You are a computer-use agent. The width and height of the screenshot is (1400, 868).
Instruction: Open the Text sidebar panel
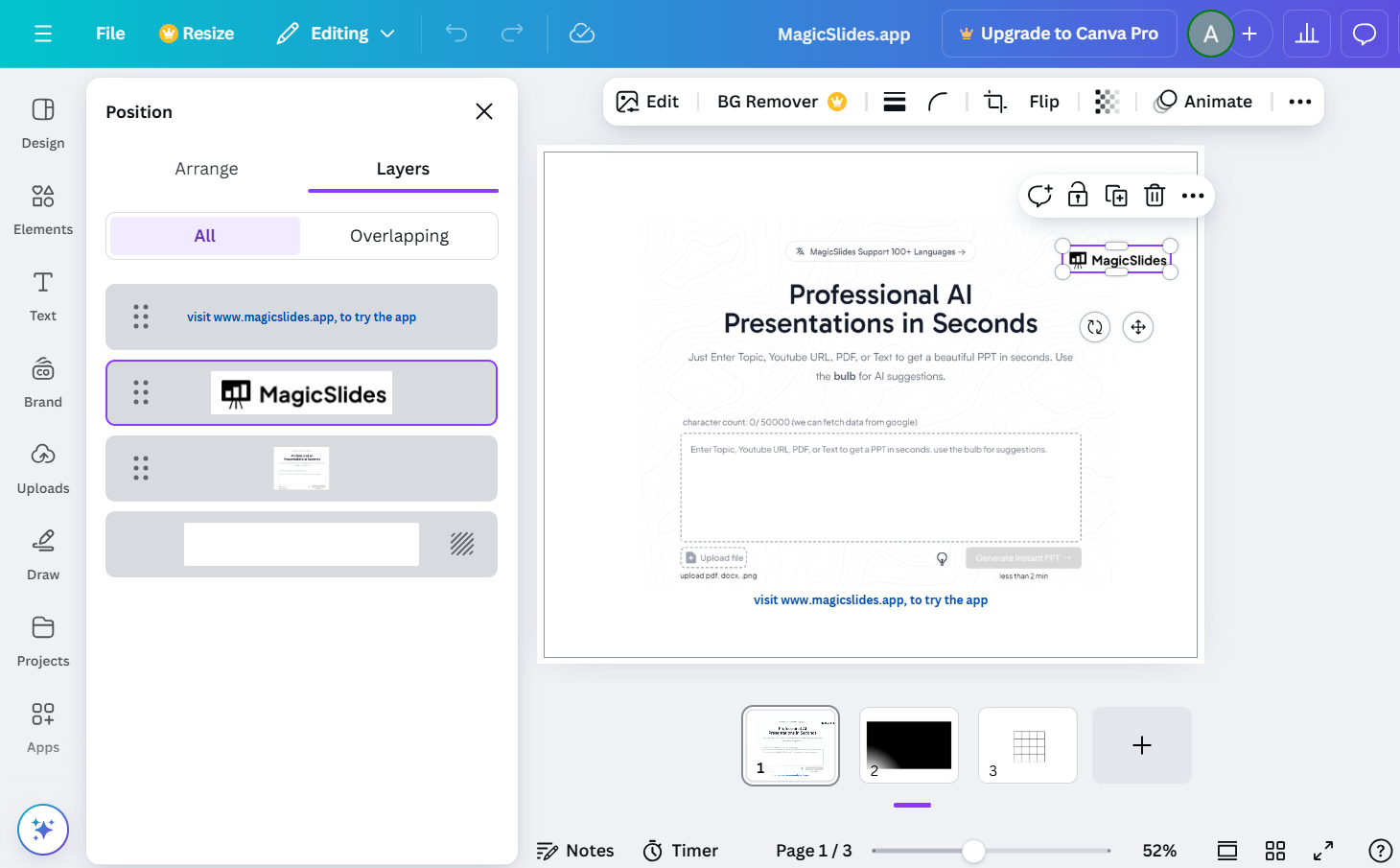click(x=43, y=296)
